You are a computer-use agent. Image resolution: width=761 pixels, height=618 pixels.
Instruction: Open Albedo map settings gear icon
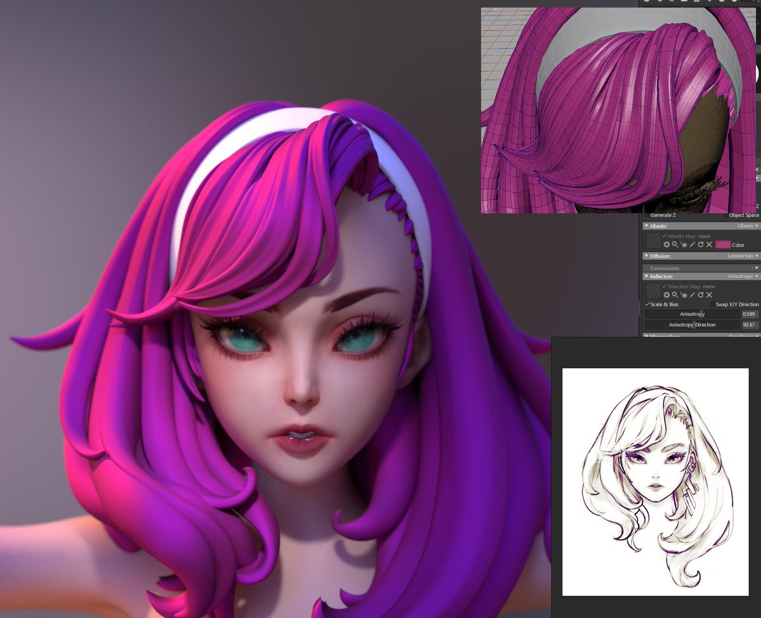click(x=667, y=245)
